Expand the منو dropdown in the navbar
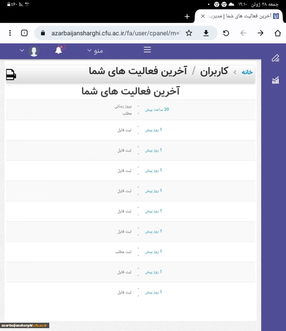The width and height of the screenshot is (286, 331). click(95, 51)
